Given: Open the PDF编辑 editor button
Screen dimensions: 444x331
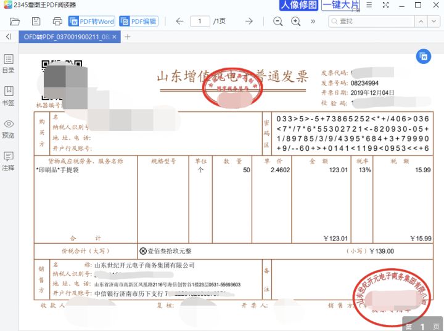Looking at the screenshot, I should pos(139,21).
